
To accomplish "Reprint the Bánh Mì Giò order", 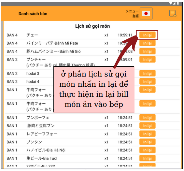I will 148,51.
